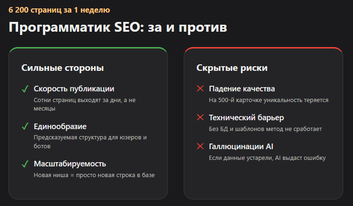This screenshot has width=353, height=206.
Task: Select the Падение качества item title
Action: [x=242, y=89]
